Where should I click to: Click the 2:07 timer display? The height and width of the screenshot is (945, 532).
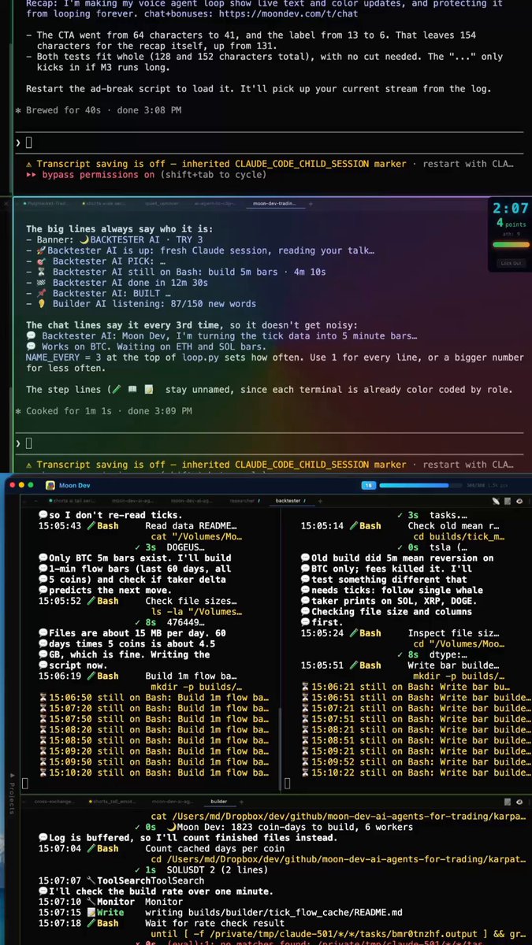509,209
